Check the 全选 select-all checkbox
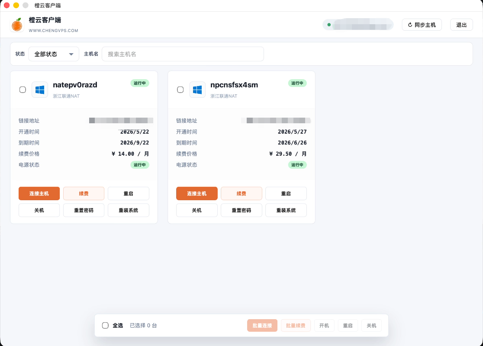This screenshot has height=346, width=483. 105,325
